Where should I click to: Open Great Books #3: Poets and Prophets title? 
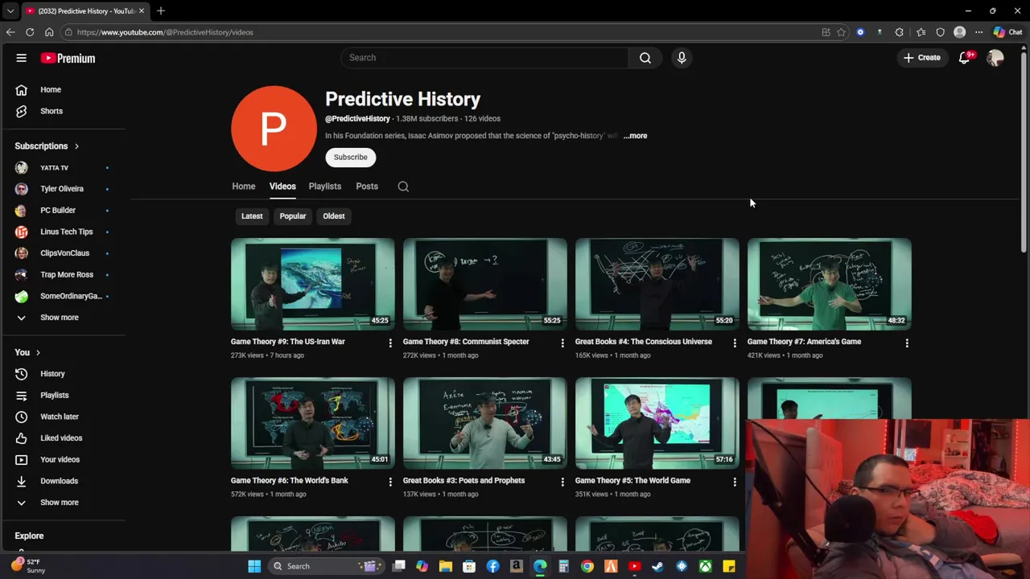tap(463, 481)
